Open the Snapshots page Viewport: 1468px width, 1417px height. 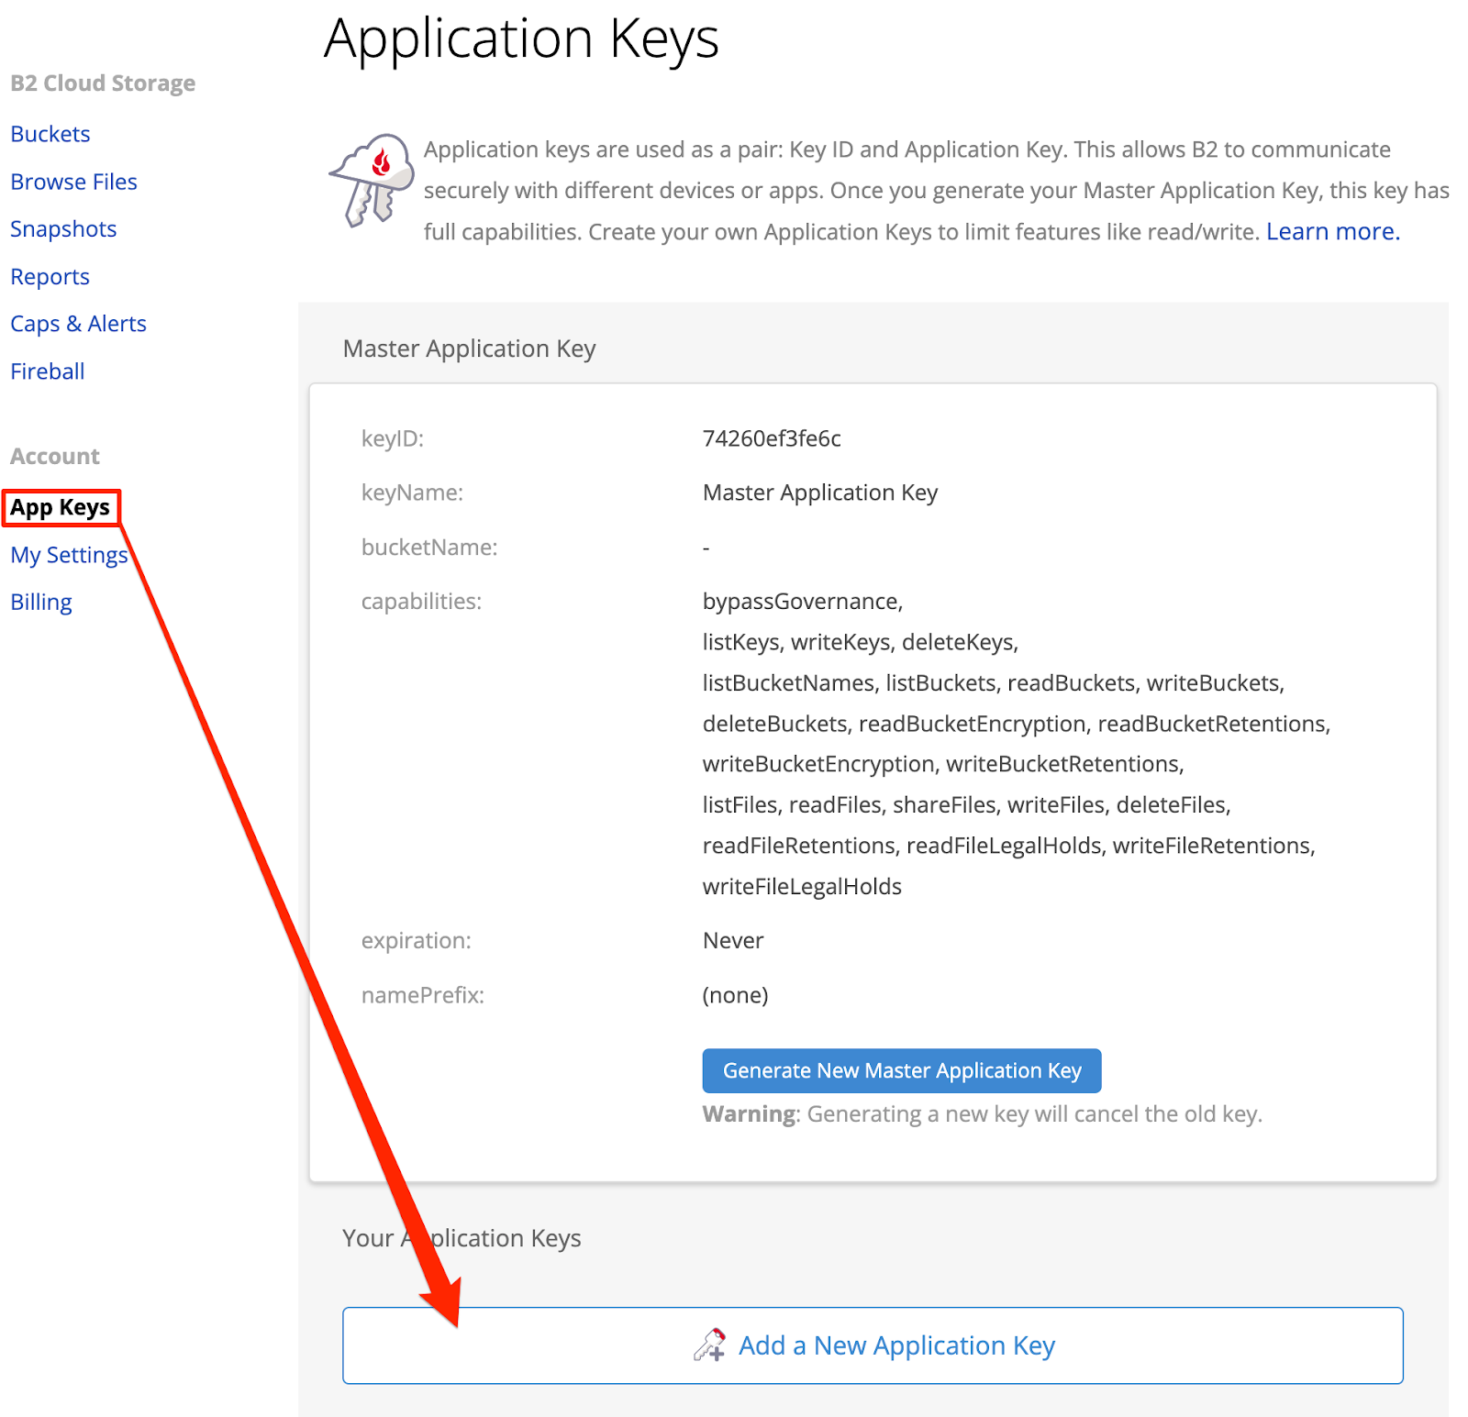[x=63, y=229]
